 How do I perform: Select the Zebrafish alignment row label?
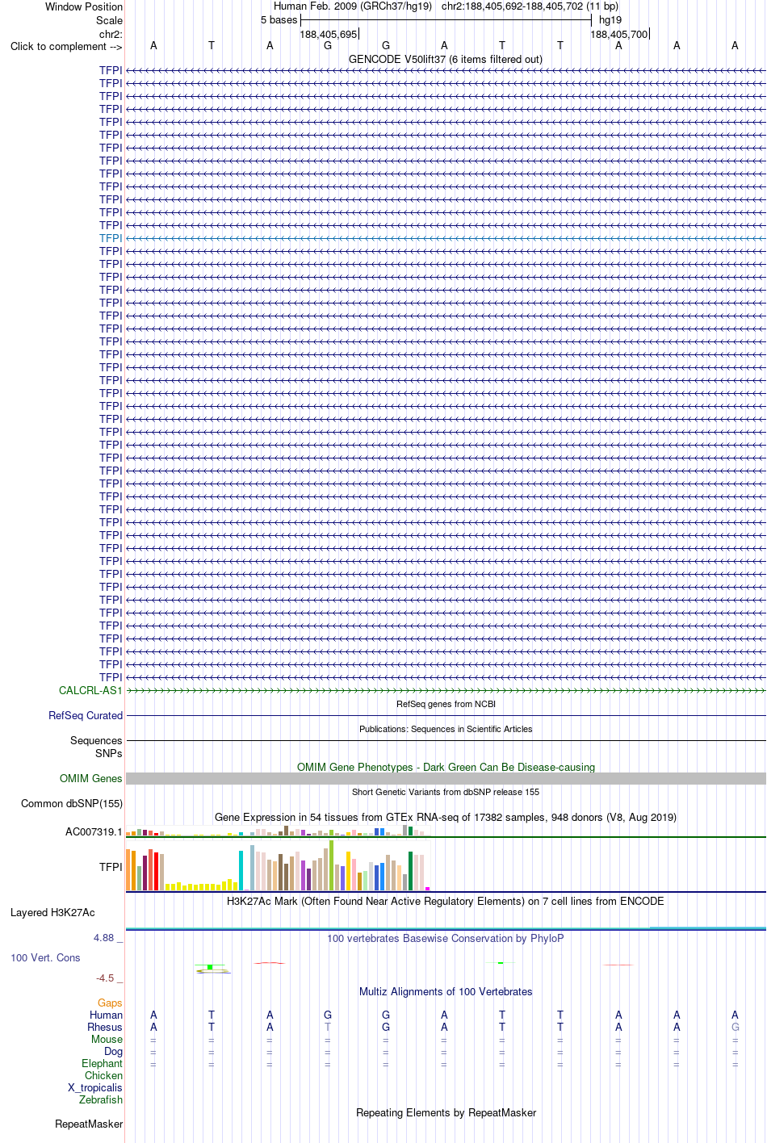pyautogui.click(x=101, y=1099)
